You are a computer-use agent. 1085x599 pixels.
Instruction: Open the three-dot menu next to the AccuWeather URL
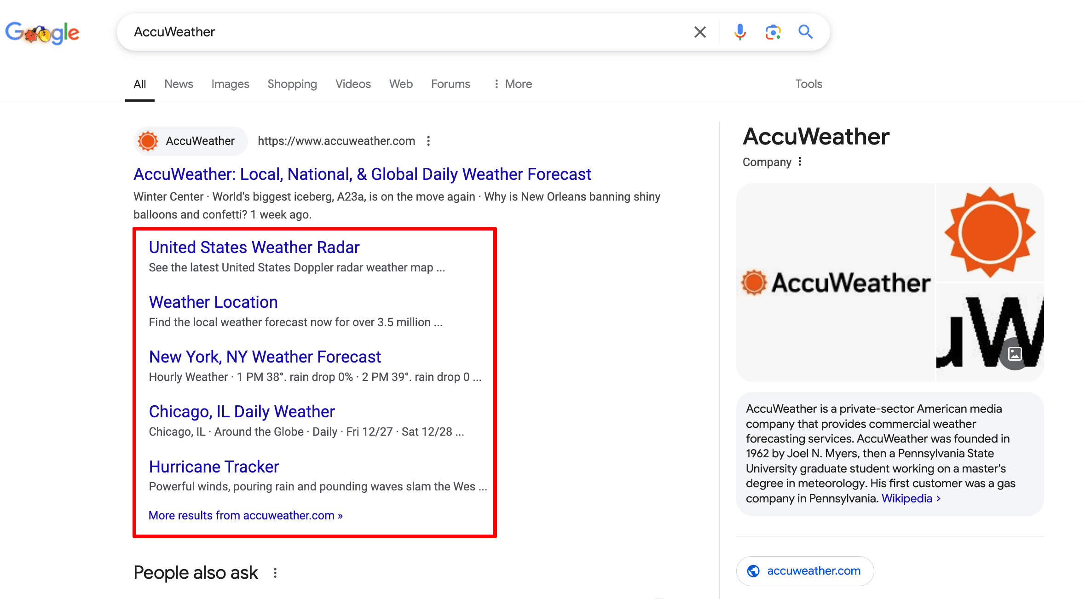[428, 141]
